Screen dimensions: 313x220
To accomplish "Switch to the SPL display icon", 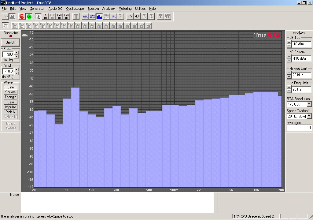I will (113, 17).
